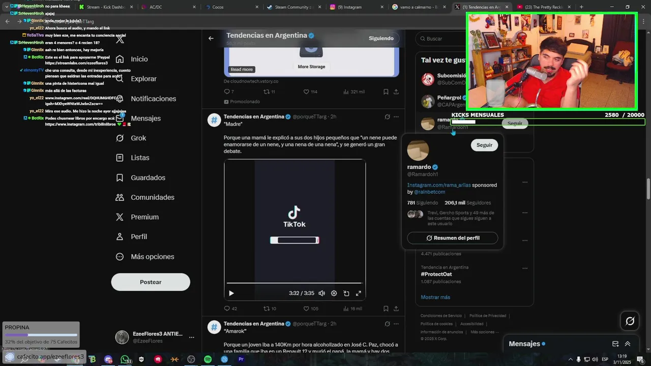Viewport: 651px width, 366px height.
Task: Click Mostrar más under trends
Action: [435, 297]
